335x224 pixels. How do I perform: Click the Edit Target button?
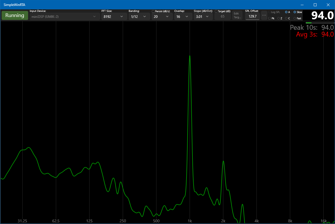pyautogui.click(x=237, y=15)
